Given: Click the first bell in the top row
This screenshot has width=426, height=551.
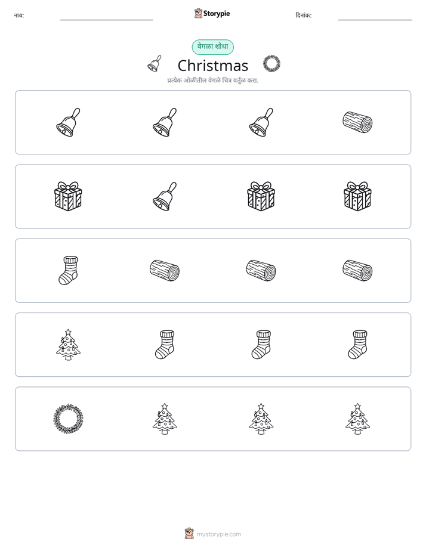Looking at the screenshot, I should click(68, 122).
